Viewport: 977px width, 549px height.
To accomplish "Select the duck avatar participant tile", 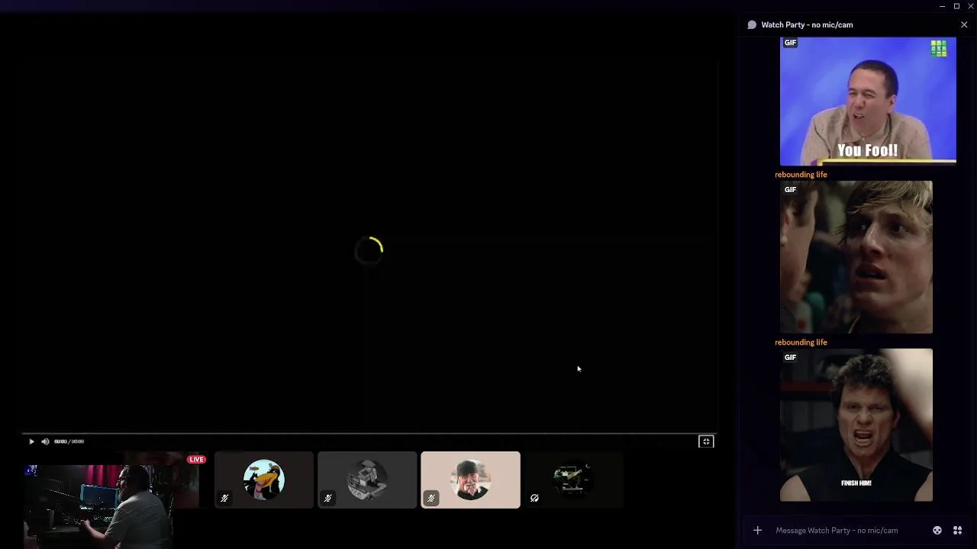I will click(x=264, y=480).
